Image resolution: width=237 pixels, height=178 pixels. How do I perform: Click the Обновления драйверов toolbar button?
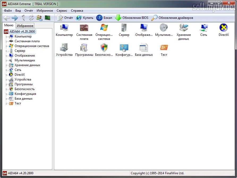(172, 18)
